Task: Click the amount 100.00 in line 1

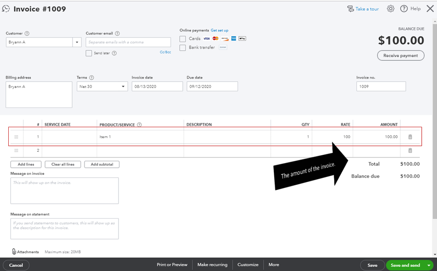Action: click(392, 137)
